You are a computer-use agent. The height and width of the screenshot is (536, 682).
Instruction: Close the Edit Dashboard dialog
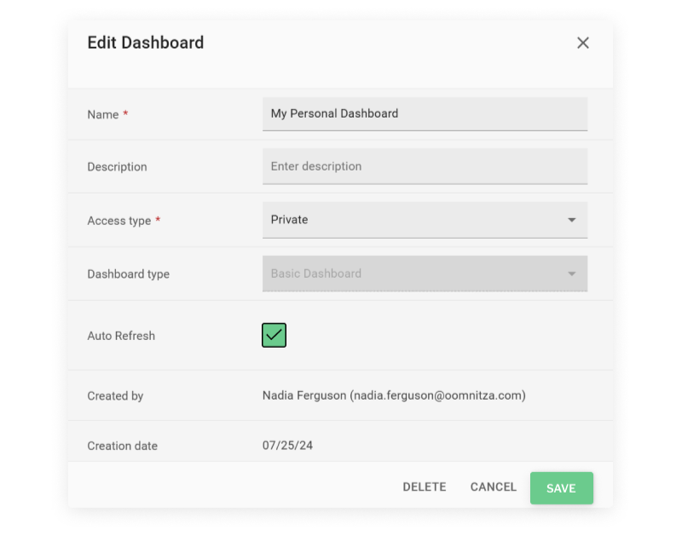coord(583,43)
